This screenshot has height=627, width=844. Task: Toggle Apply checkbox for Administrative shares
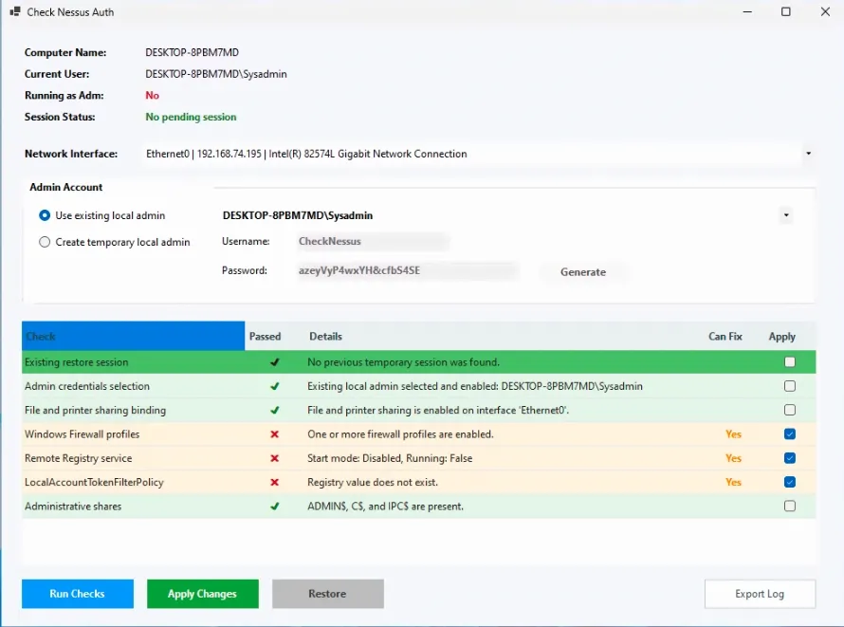click(x=790, y=506)
